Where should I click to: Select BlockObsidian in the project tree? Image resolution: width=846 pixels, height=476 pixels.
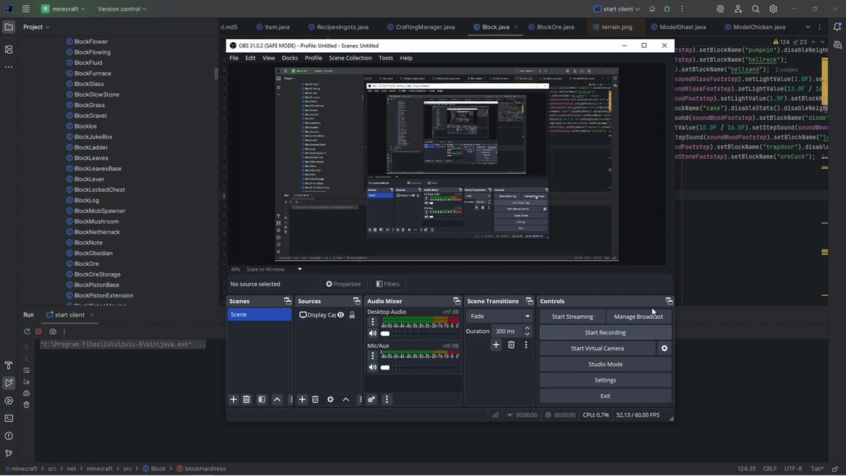tap(93, 253)
